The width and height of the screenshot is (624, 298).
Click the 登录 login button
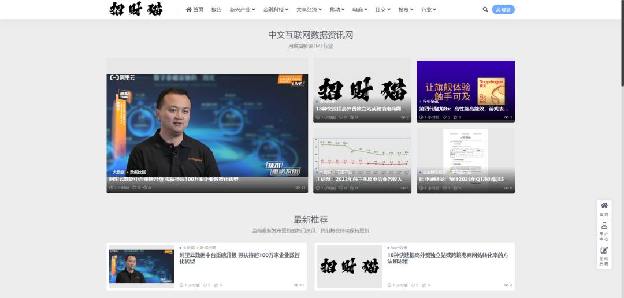[503, 10]
